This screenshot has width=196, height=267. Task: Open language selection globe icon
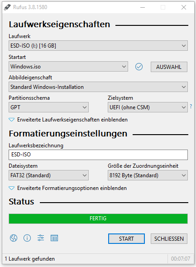pyautogui.click(x=14, y=238)
